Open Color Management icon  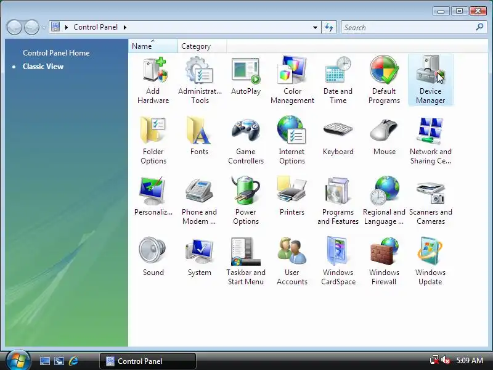coord(292,80)
